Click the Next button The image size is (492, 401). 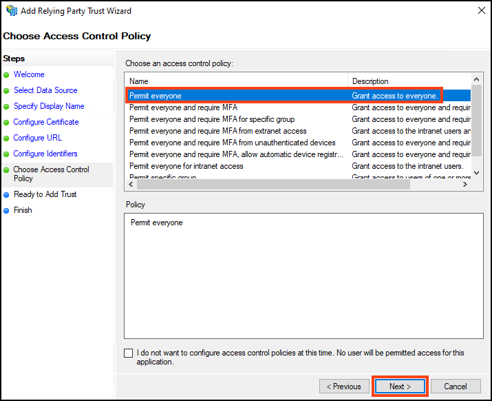(400, 387)
